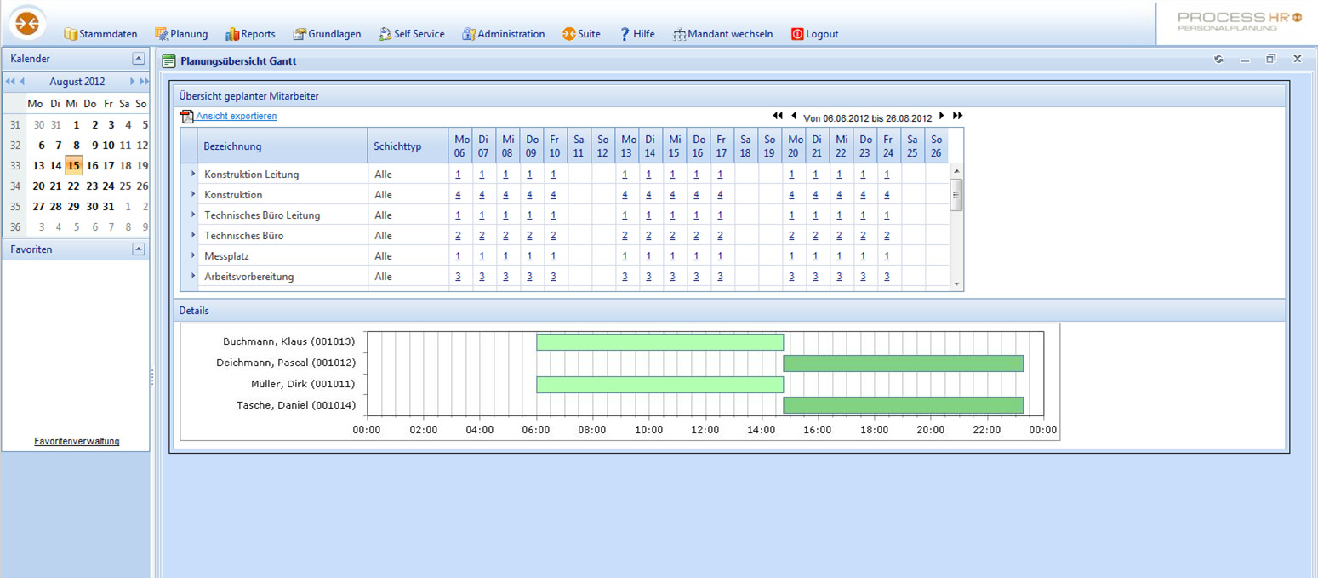This screenshot has height=578, width=1318.
Task: Expand the Technisches Büro row
Action: click(x=193, y=235)
